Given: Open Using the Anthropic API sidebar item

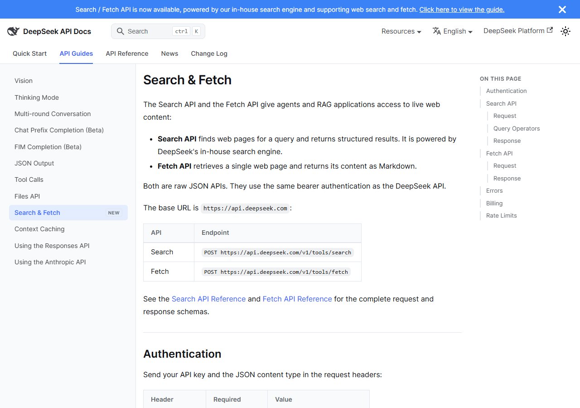Looking at the screenshot, I should coord(68,262).
